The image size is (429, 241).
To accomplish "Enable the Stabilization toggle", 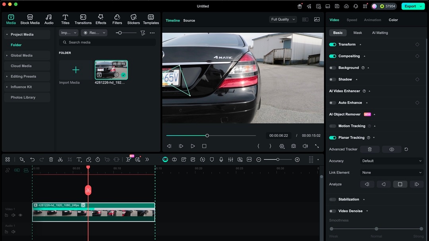I will click(332, 199).
